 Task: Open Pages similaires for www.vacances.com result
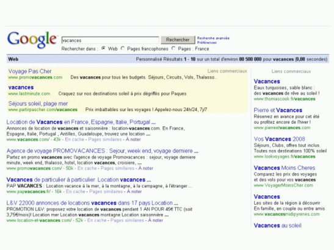pyautogui.click(x=105, y=140)
